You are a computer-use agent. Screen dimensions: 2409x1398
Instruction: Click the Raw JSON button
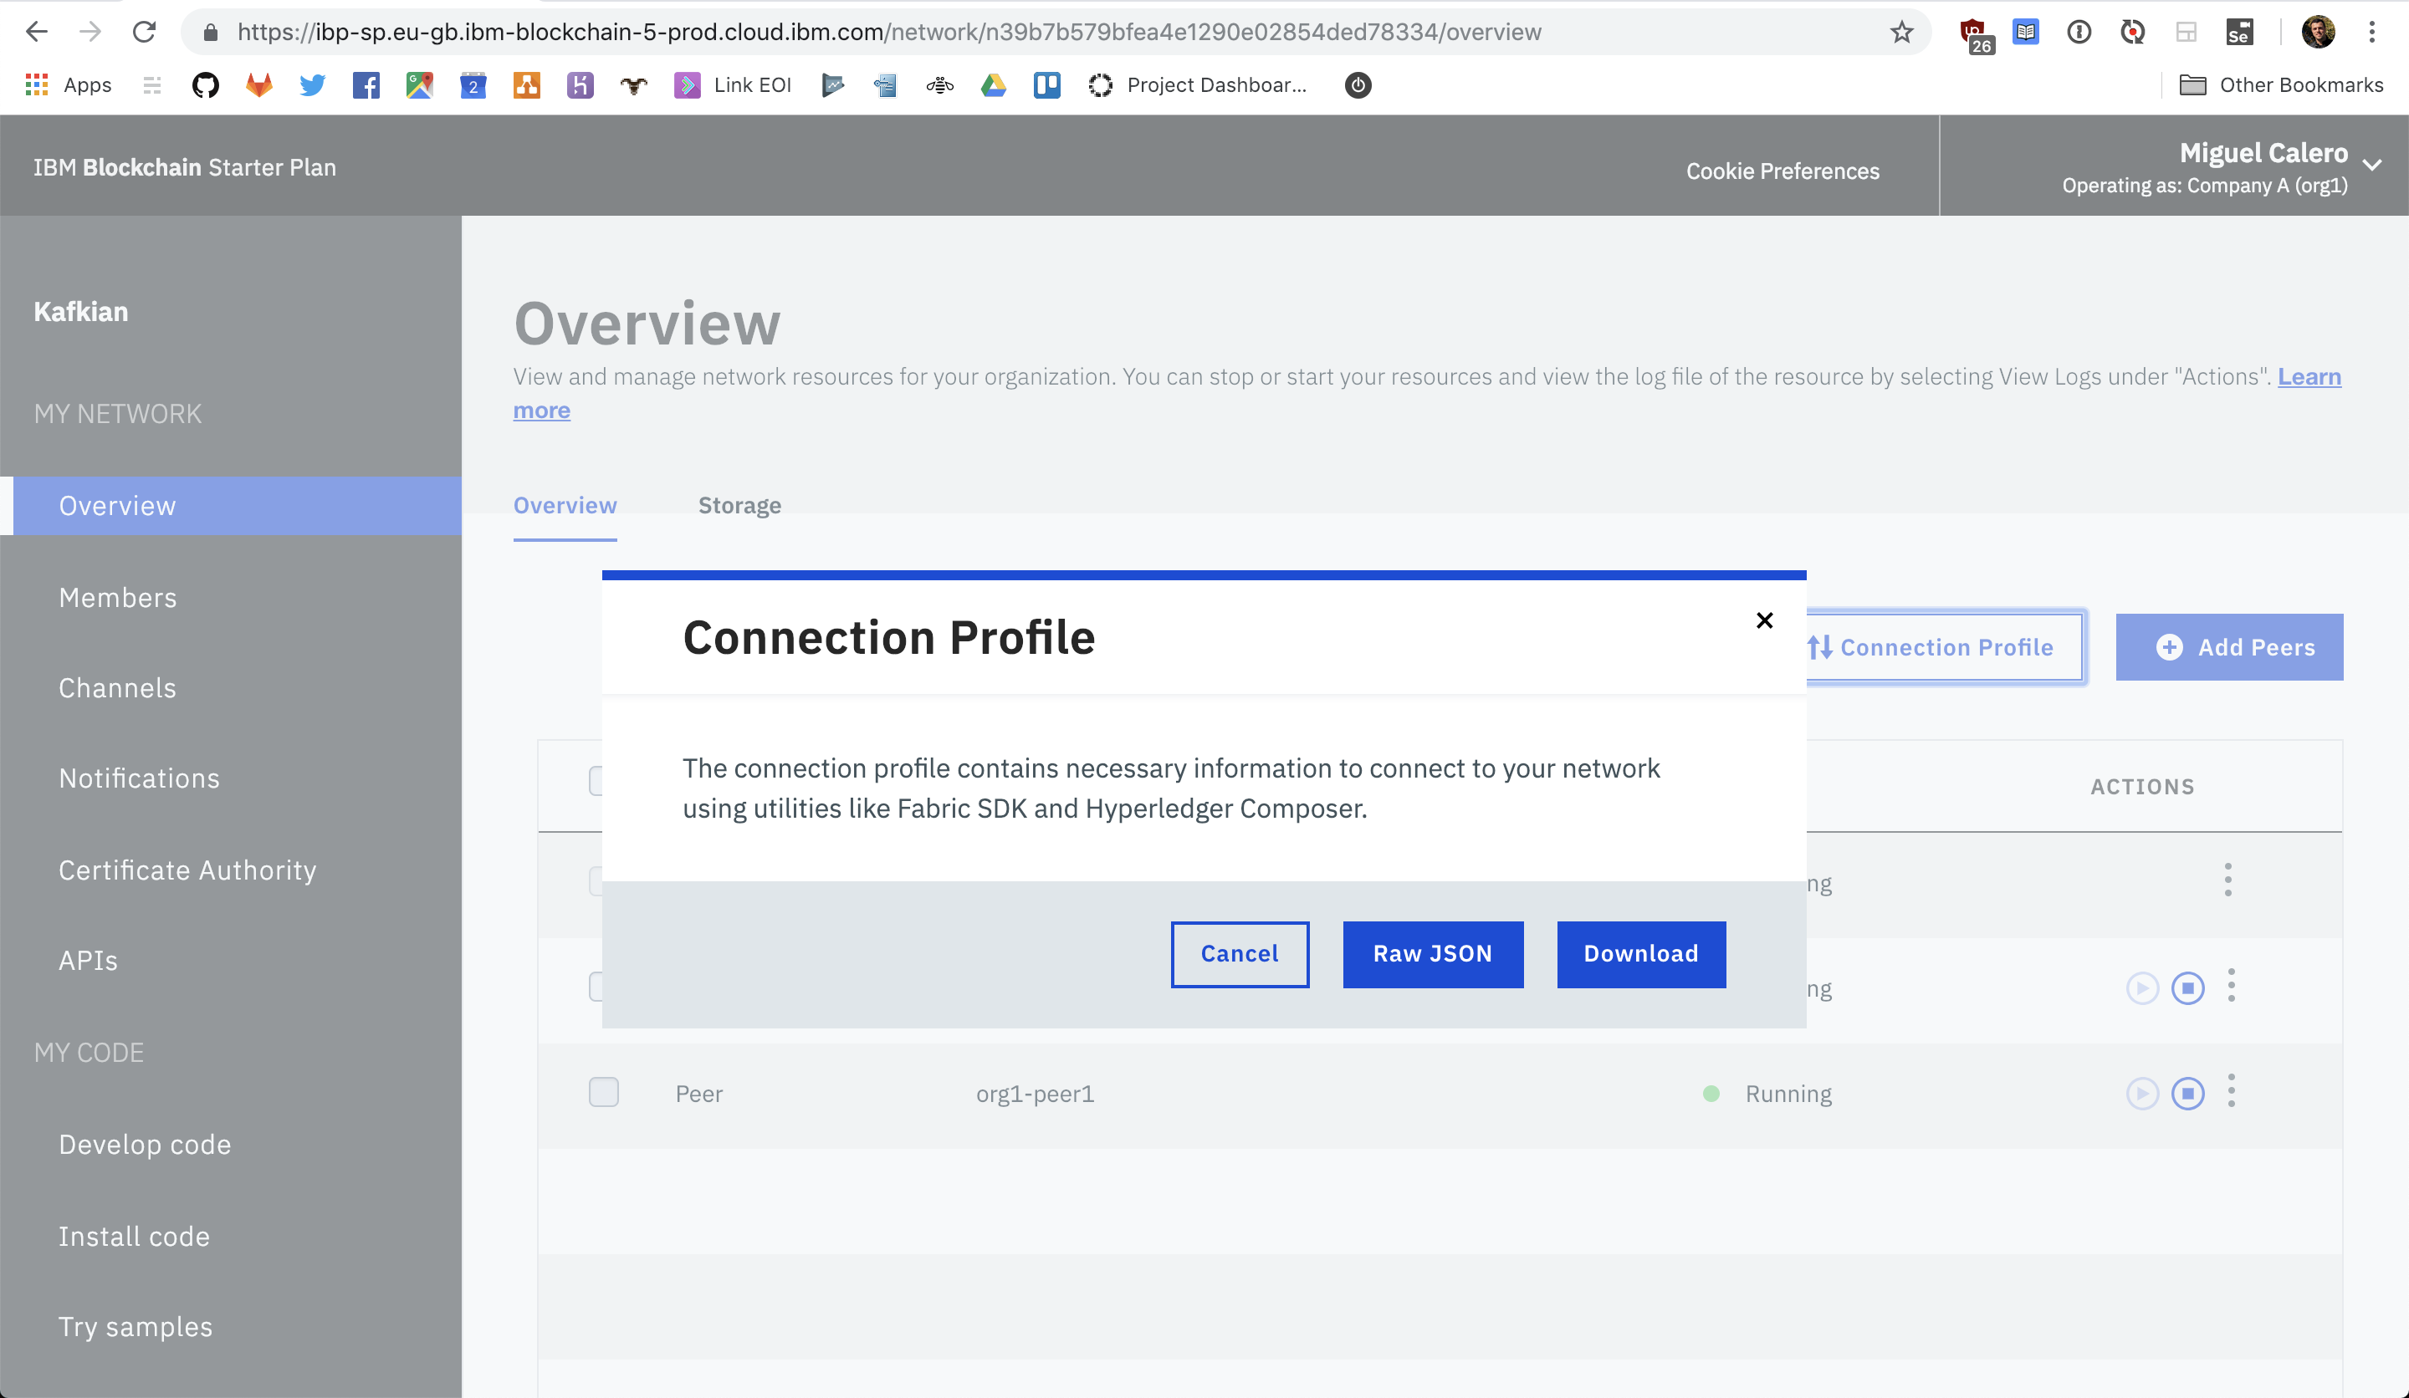(1432, 954)
